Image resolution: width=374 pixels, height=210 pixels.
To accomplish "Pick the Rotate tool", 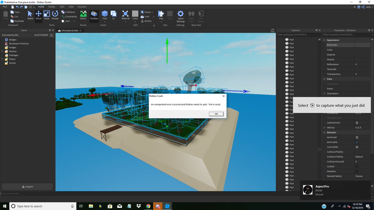I will [55, 15].
